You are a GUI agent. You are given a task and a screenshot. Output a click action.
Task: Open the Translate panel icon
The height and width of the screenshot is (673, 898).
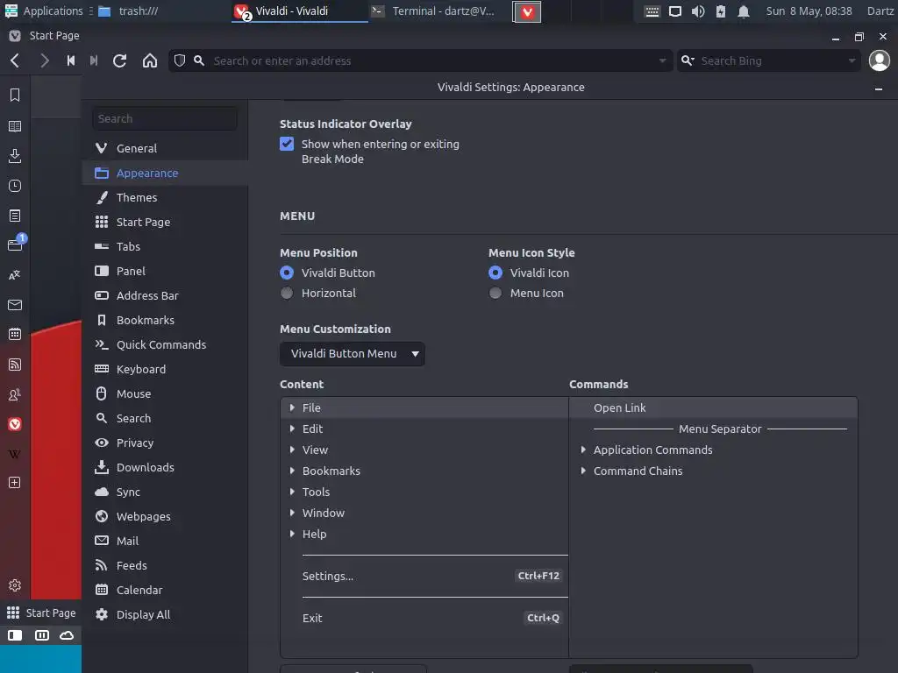15,275
